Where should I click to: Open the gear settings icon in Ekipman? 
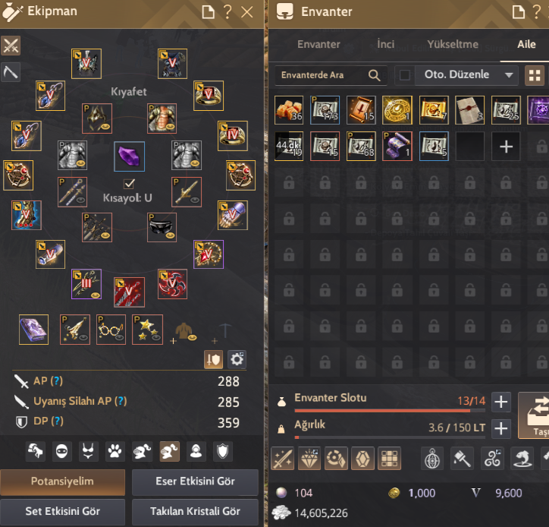[237, 359]
